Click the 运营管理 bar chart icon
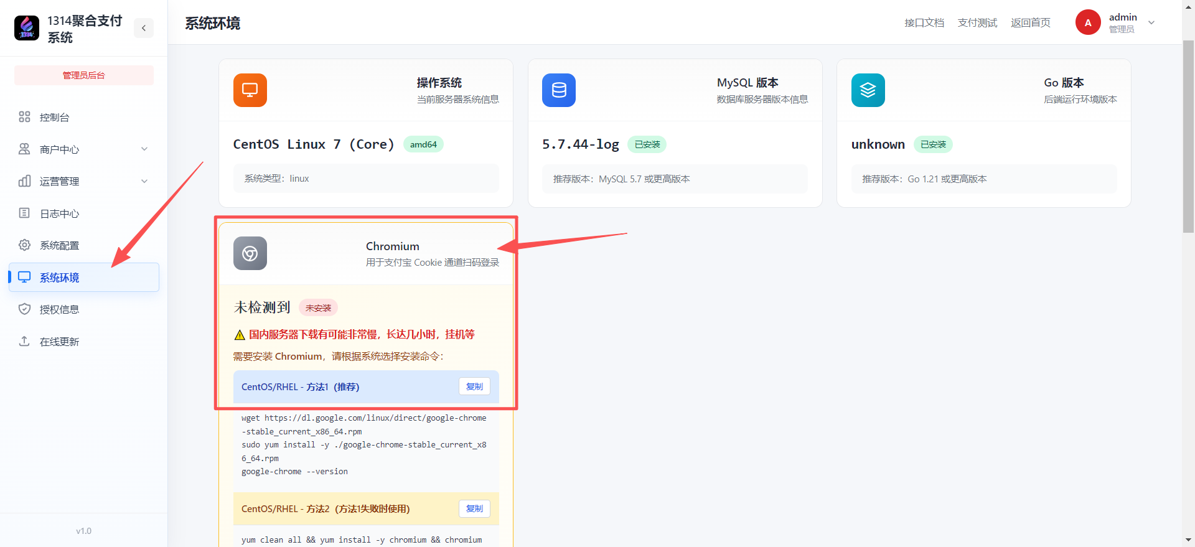The height and width of the screenshot is (547, 1195). [24, 181]
